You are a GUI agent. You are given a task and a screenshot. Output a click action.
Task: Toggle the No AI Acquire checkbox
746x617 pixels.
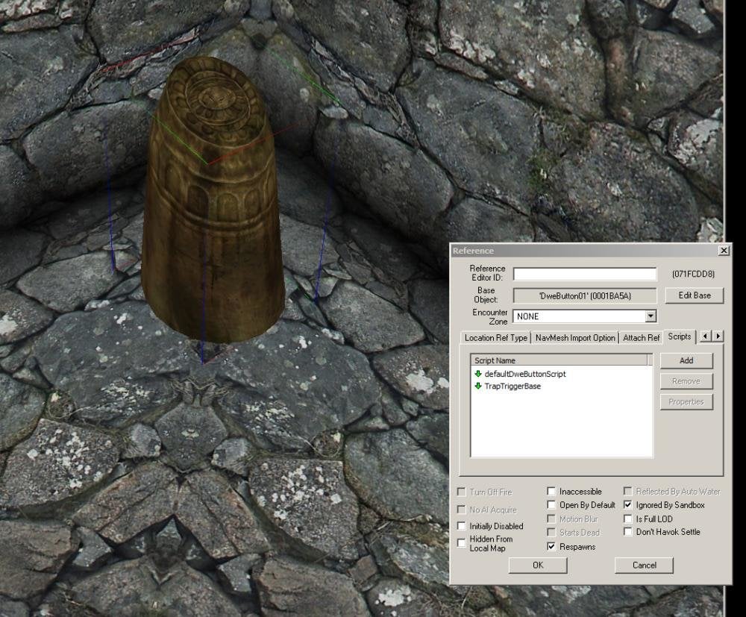point(461,510)
